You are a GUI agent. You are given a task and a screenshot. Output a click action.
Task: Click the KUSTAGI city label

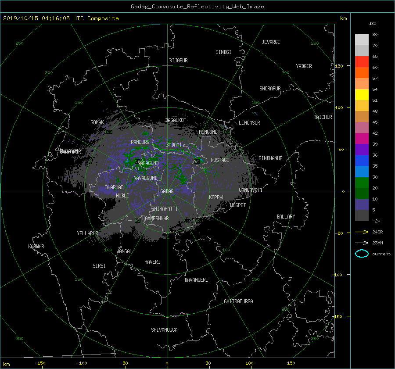click(x=220, y=160)
